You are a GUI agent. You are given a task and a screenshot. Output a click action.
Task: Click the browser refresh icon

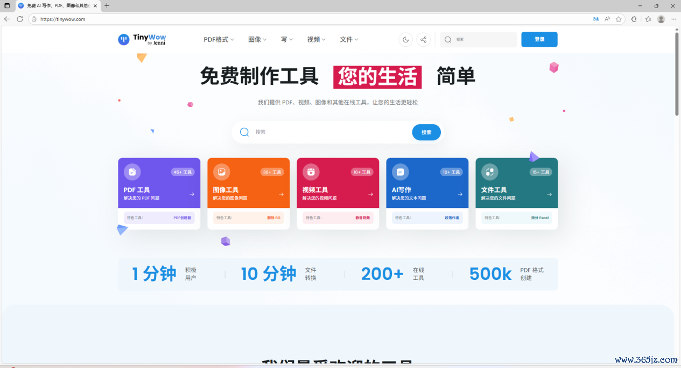tap(20, 19)
